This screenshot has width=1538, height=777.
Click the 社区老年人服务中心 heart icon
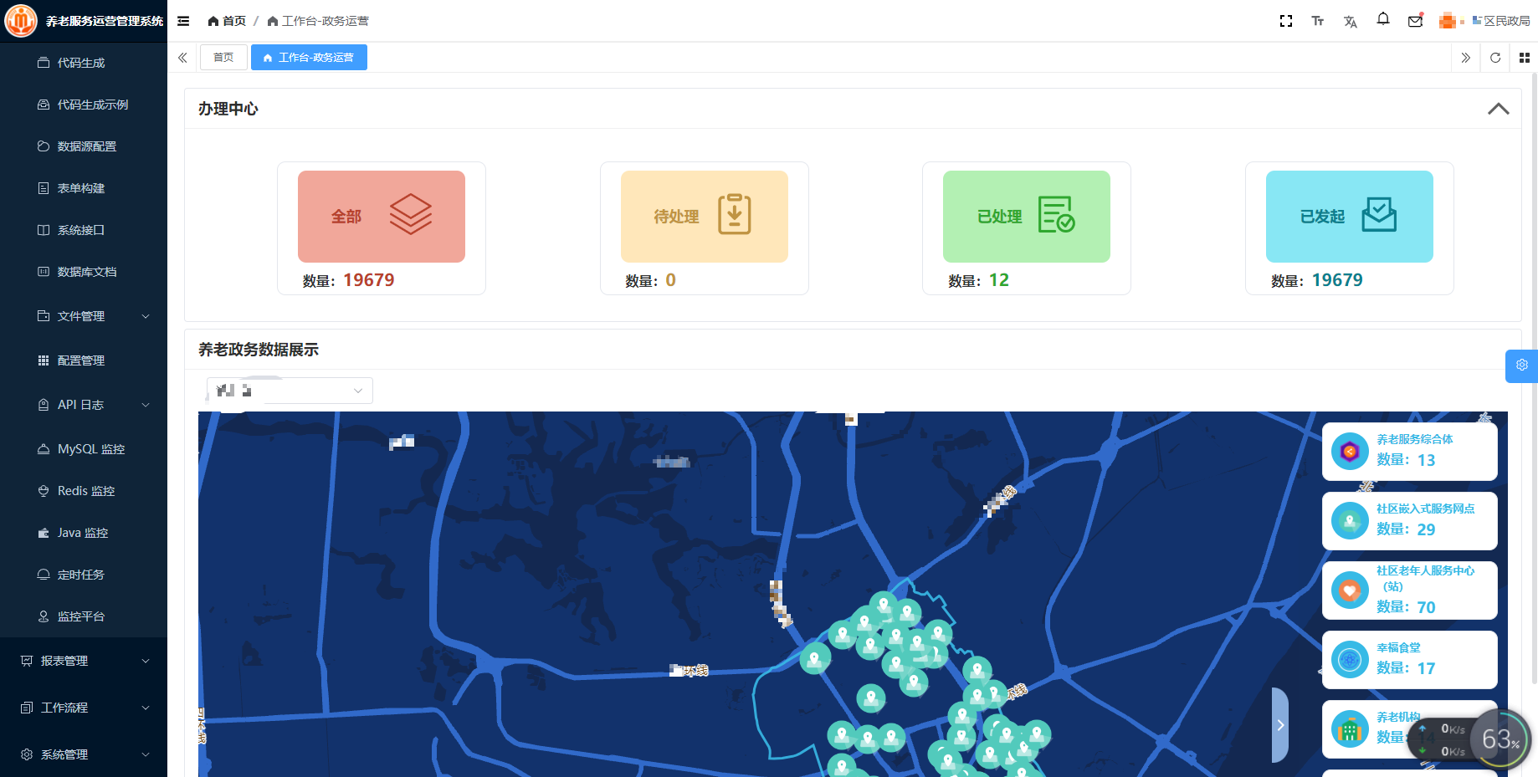tap(1350, 590)
